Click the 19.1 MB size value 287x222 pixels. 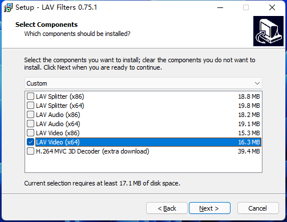click(249, 124)
